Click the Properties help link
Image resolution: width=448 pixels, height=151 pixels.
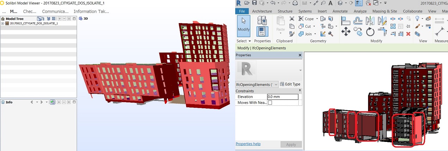point(248,144)
